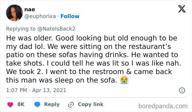The width and height of the screenshot is (192, 112).
Task: Open the tweet info circle icon
Action: point(182,90)
